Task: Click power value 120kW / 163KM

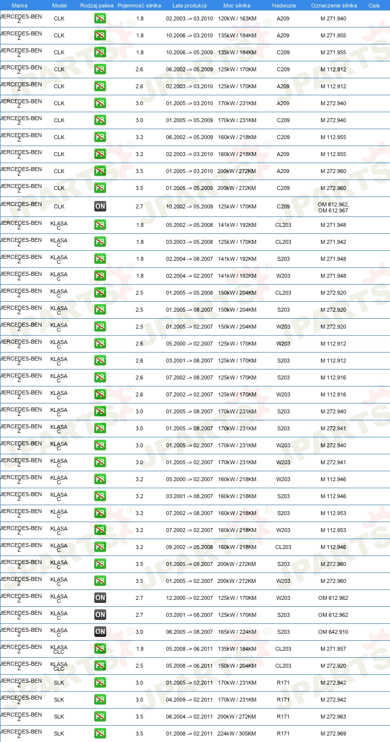Action: click(x=237, y=18)
